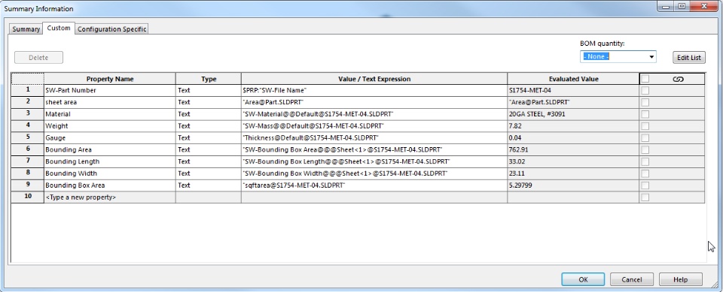
Task: Check the link box for Weight row
Action: pos(645,126)
